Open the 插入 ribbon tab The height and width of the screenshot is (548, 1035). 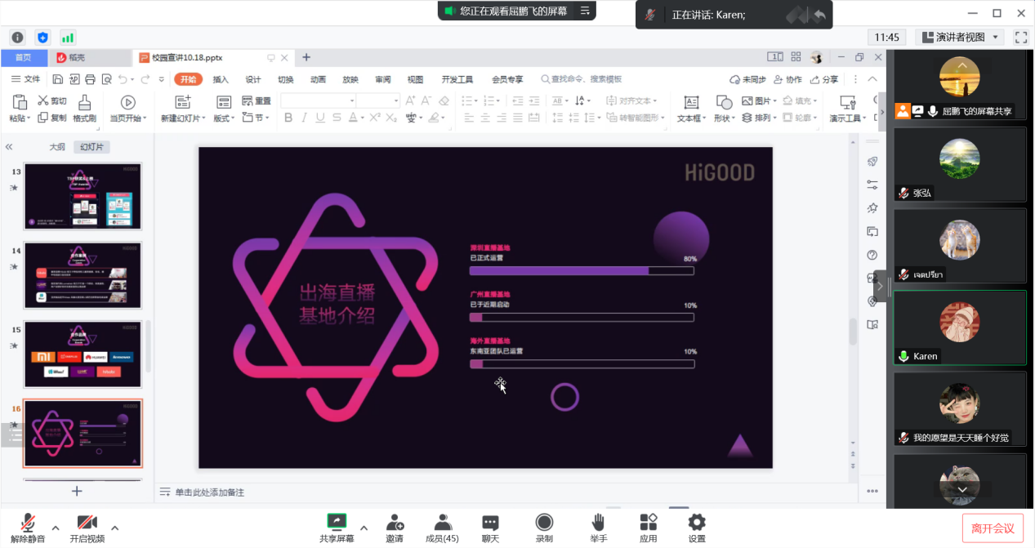[221, 79]
